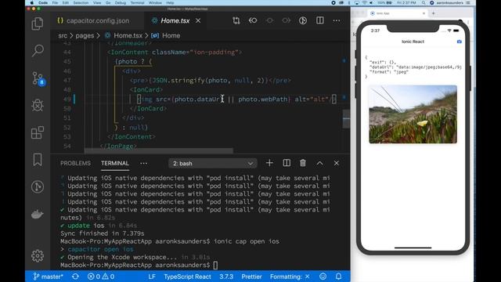
Task: Click the photo thumbnail in phone preview
Action: [413, 114]
